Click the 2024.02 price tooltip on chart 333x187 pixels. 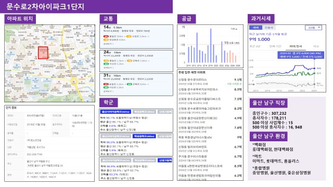pos(301,55)
